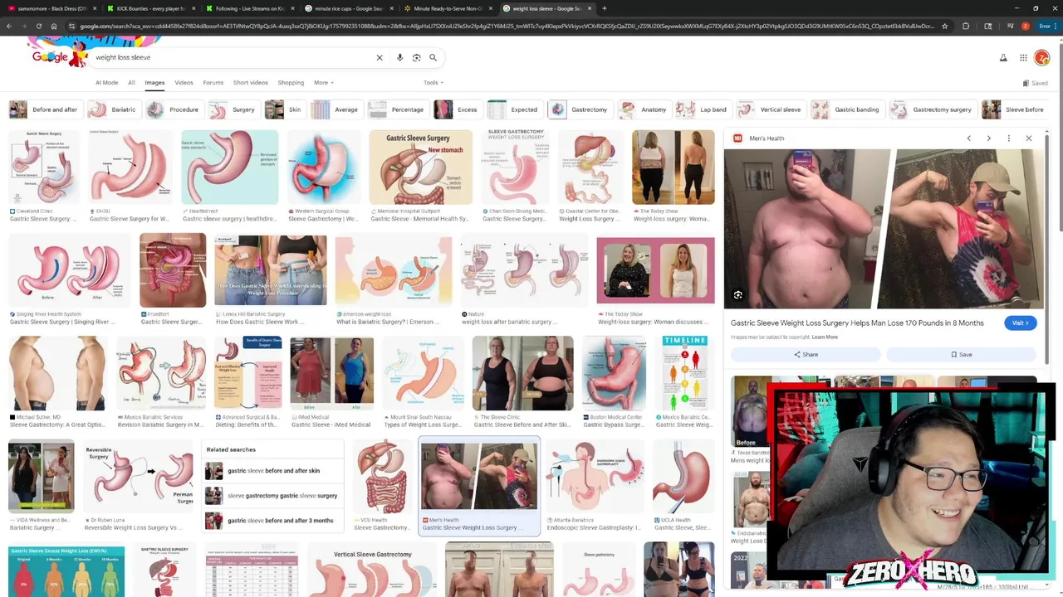Select the 'Procedure' filter chip
This screenshot has width=1063, height=597.
(x=174, y=109)
